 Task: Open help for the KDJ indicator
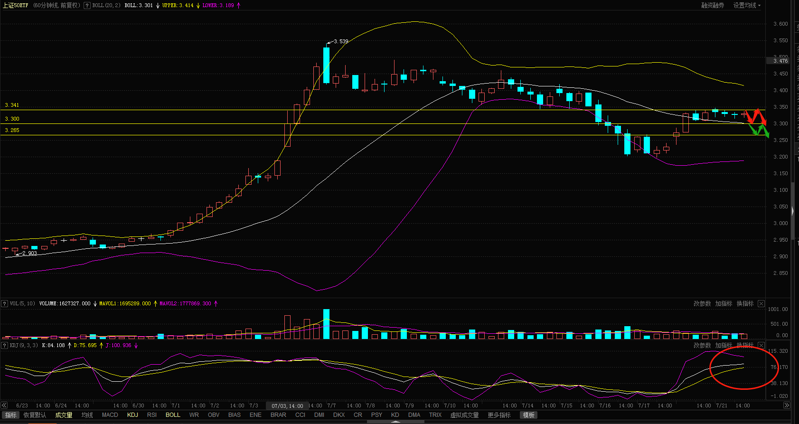pyautogui.click(x=4, y=346)
